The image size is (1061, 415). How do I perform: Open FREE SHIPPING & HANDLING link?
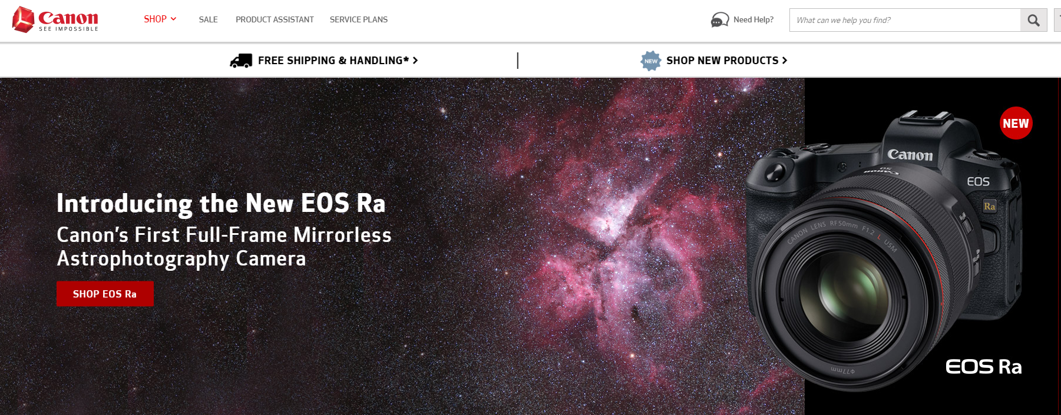click(x=338, y=61)
